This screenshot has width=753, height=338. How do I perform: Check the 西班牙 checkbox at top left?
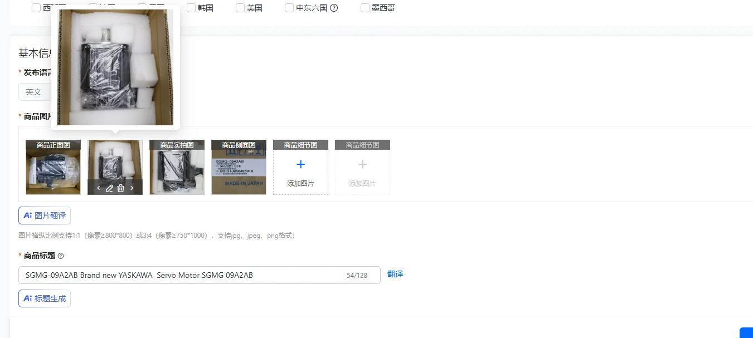36,8
